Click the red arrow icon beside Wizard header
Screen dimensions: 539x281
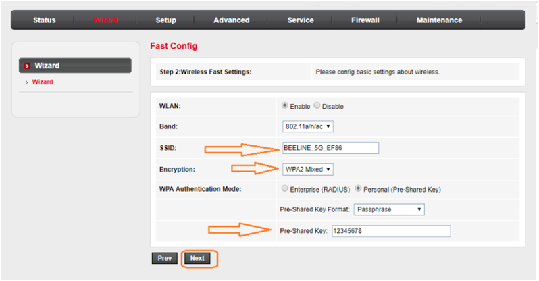tap(27, 66)
